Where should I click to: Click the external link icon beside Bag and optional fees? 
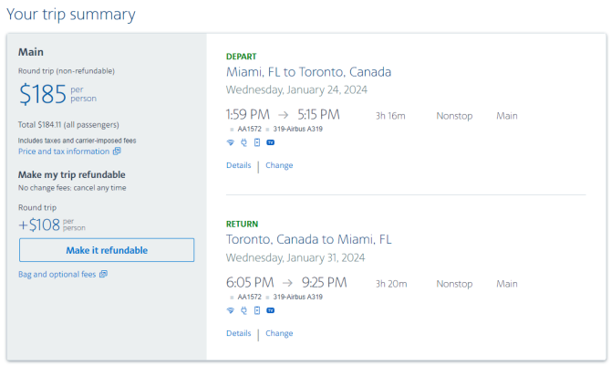pyautogui.click(x=103, y=274)
